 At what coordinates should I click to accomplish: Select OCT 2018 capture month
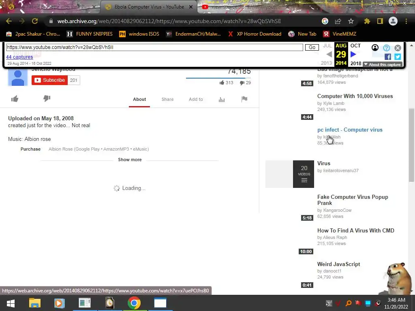(355, 55)
